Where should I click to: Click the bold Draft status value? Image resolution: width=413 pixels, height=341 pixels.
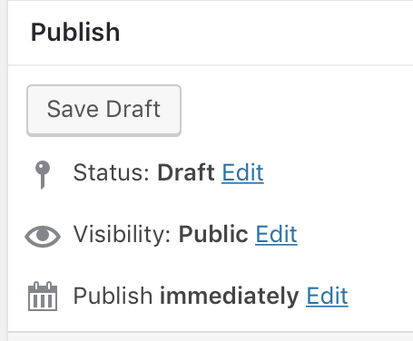click(x=186, y=172)
